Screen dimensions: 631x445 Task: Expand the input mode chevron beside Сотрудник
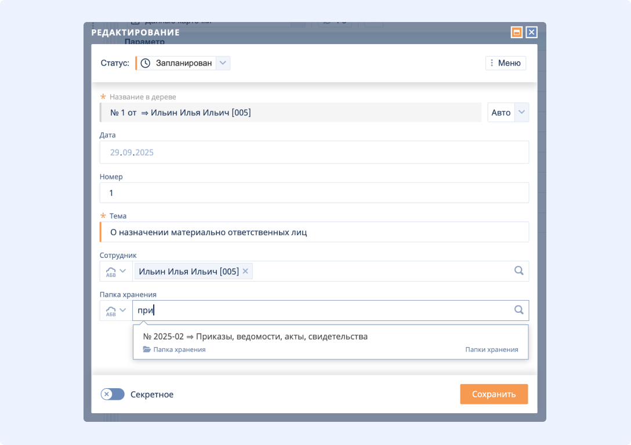click(123, 271)
